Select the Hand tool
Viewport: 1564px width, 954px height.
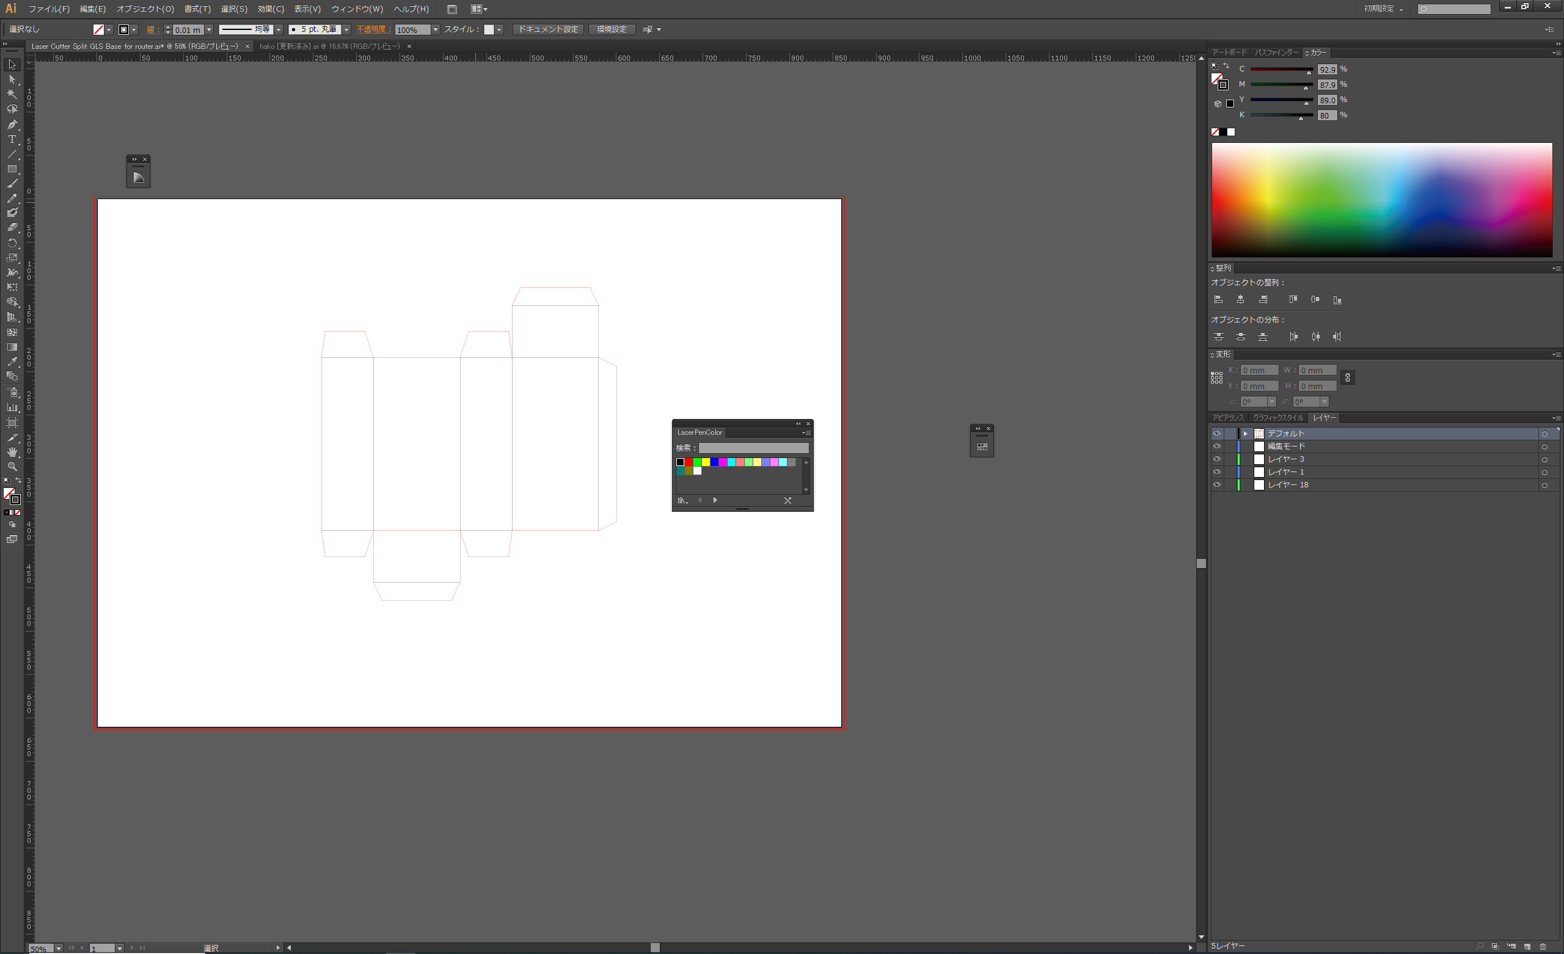12,452
